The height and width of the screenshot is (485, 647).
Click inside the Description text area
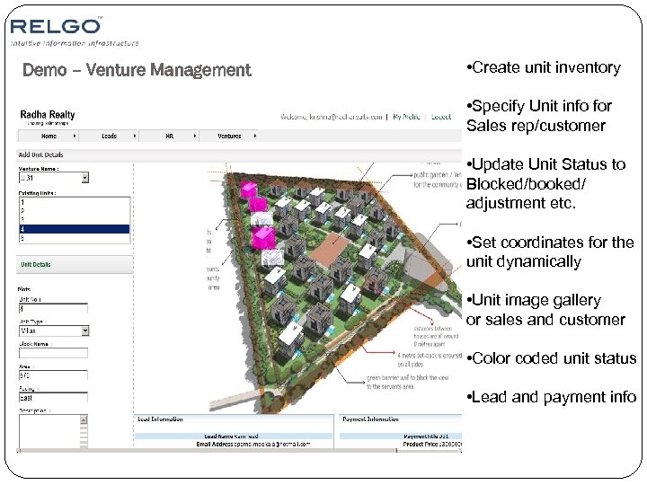(x=49, y=431)
